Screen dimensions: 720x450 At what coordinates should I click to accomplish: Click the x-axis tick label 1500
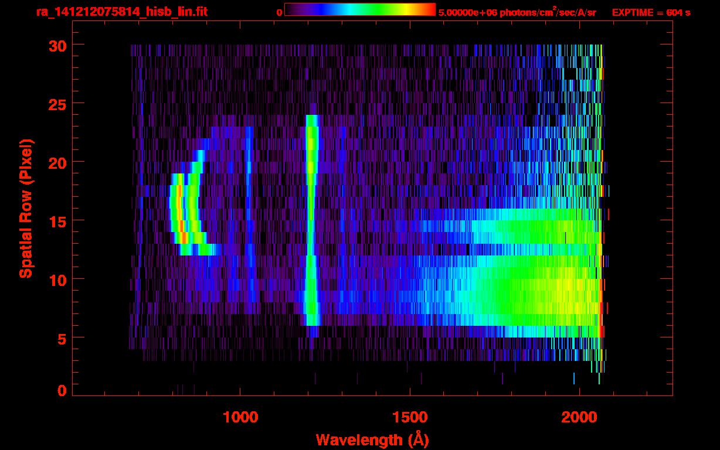pyautogui.click(x=410, y=417)
